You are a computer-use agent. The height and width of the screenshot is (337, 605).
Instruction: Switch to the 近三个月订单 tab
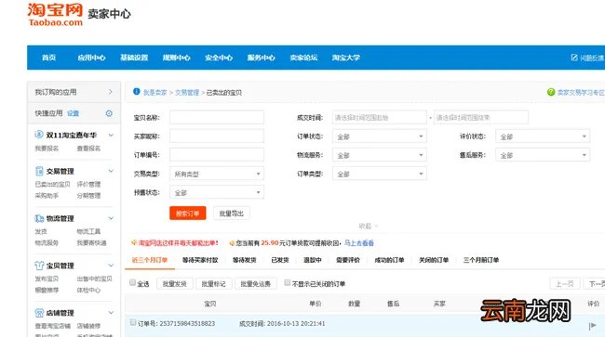150,260
